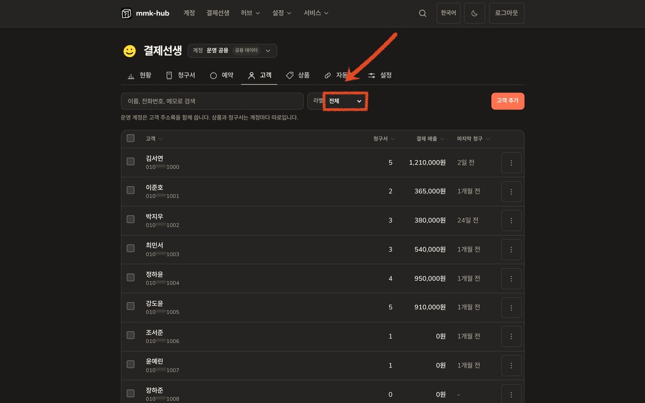
Task: Check the box for 정하윤
Action: (x=131, y=277)
